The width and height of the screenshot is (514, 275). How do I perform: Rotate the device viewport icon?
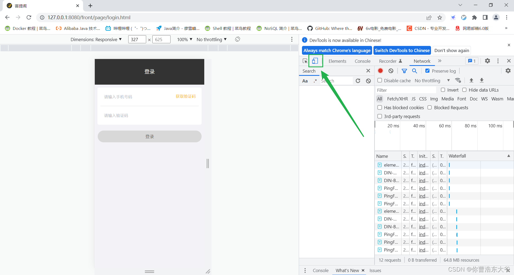pos(237,39)
